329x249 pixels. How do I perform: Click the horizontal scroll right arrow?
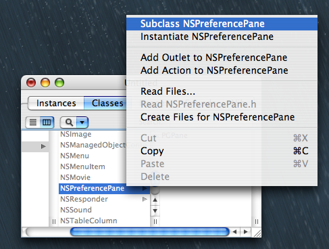(246, 232)
